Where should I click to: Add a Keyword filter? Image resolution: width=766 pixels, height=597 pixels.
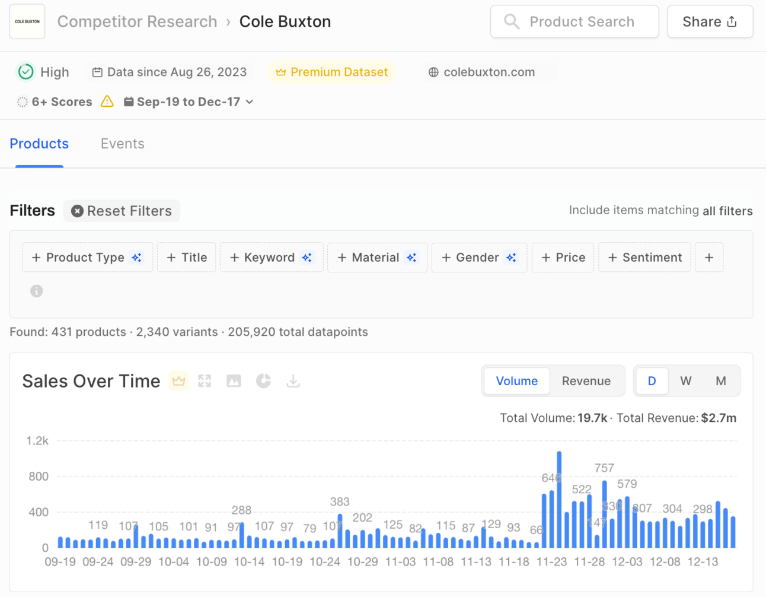272,258
